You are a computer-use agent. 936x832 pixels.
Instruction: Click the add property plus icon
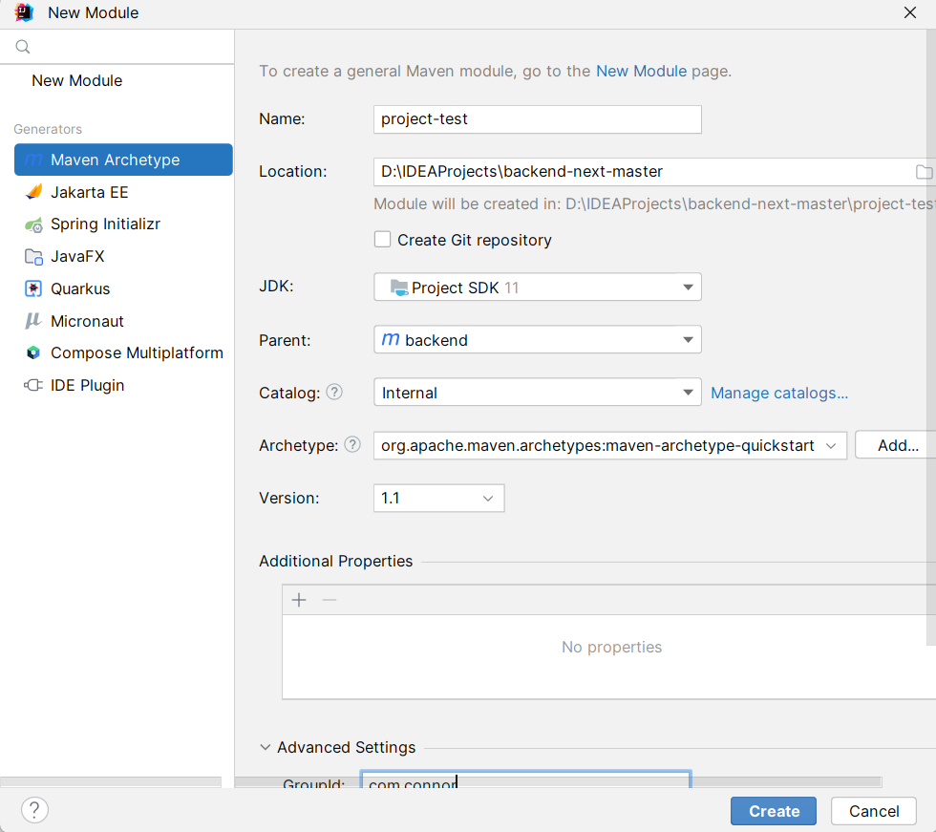(299, 600)
